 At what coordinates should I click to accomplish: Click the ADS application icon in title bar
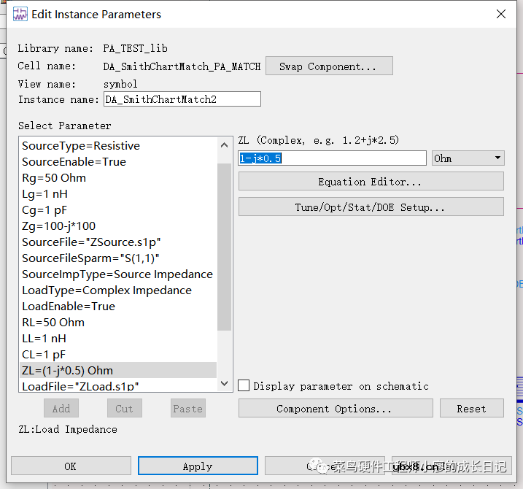20,14
